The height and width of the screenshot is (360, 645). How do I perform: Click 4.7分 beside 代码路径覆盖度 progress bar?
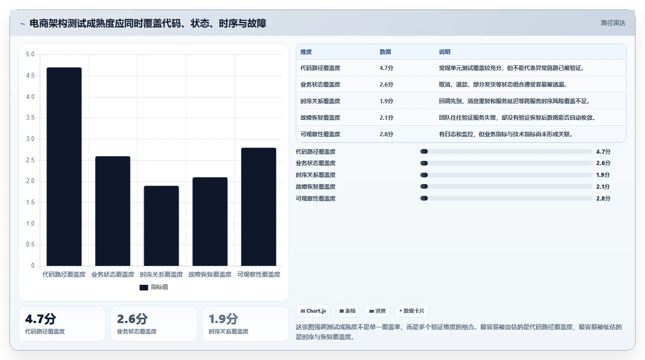603,151
